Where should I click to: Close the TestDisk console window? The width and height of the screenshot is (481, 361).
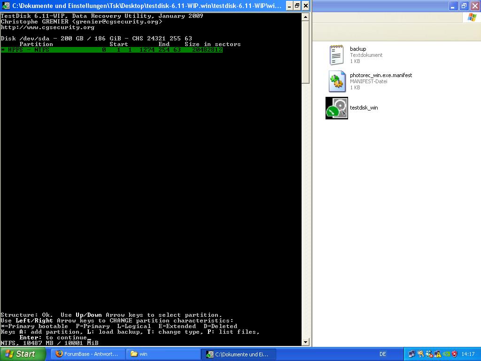306,6
